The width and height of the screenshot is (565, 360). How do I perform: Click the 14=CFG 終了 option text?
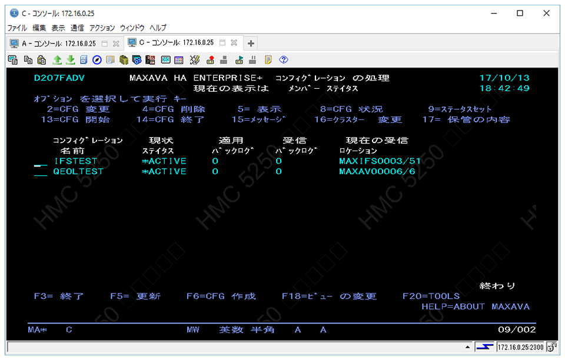171,119
